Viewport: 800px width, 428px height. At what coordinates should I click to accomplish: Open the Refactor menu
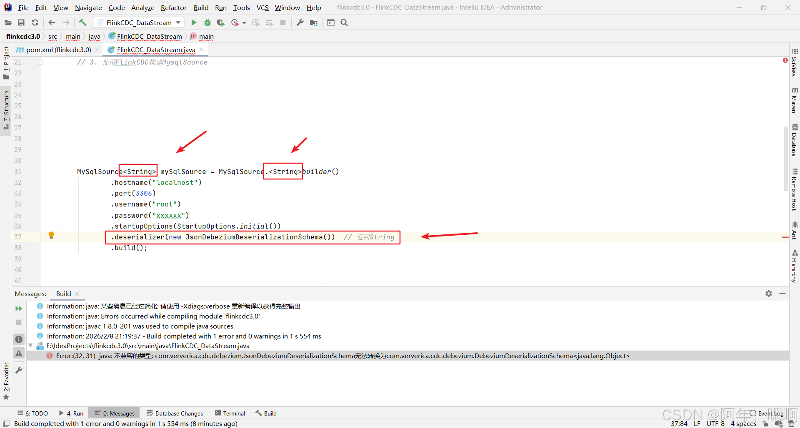(x=174, y=7)
